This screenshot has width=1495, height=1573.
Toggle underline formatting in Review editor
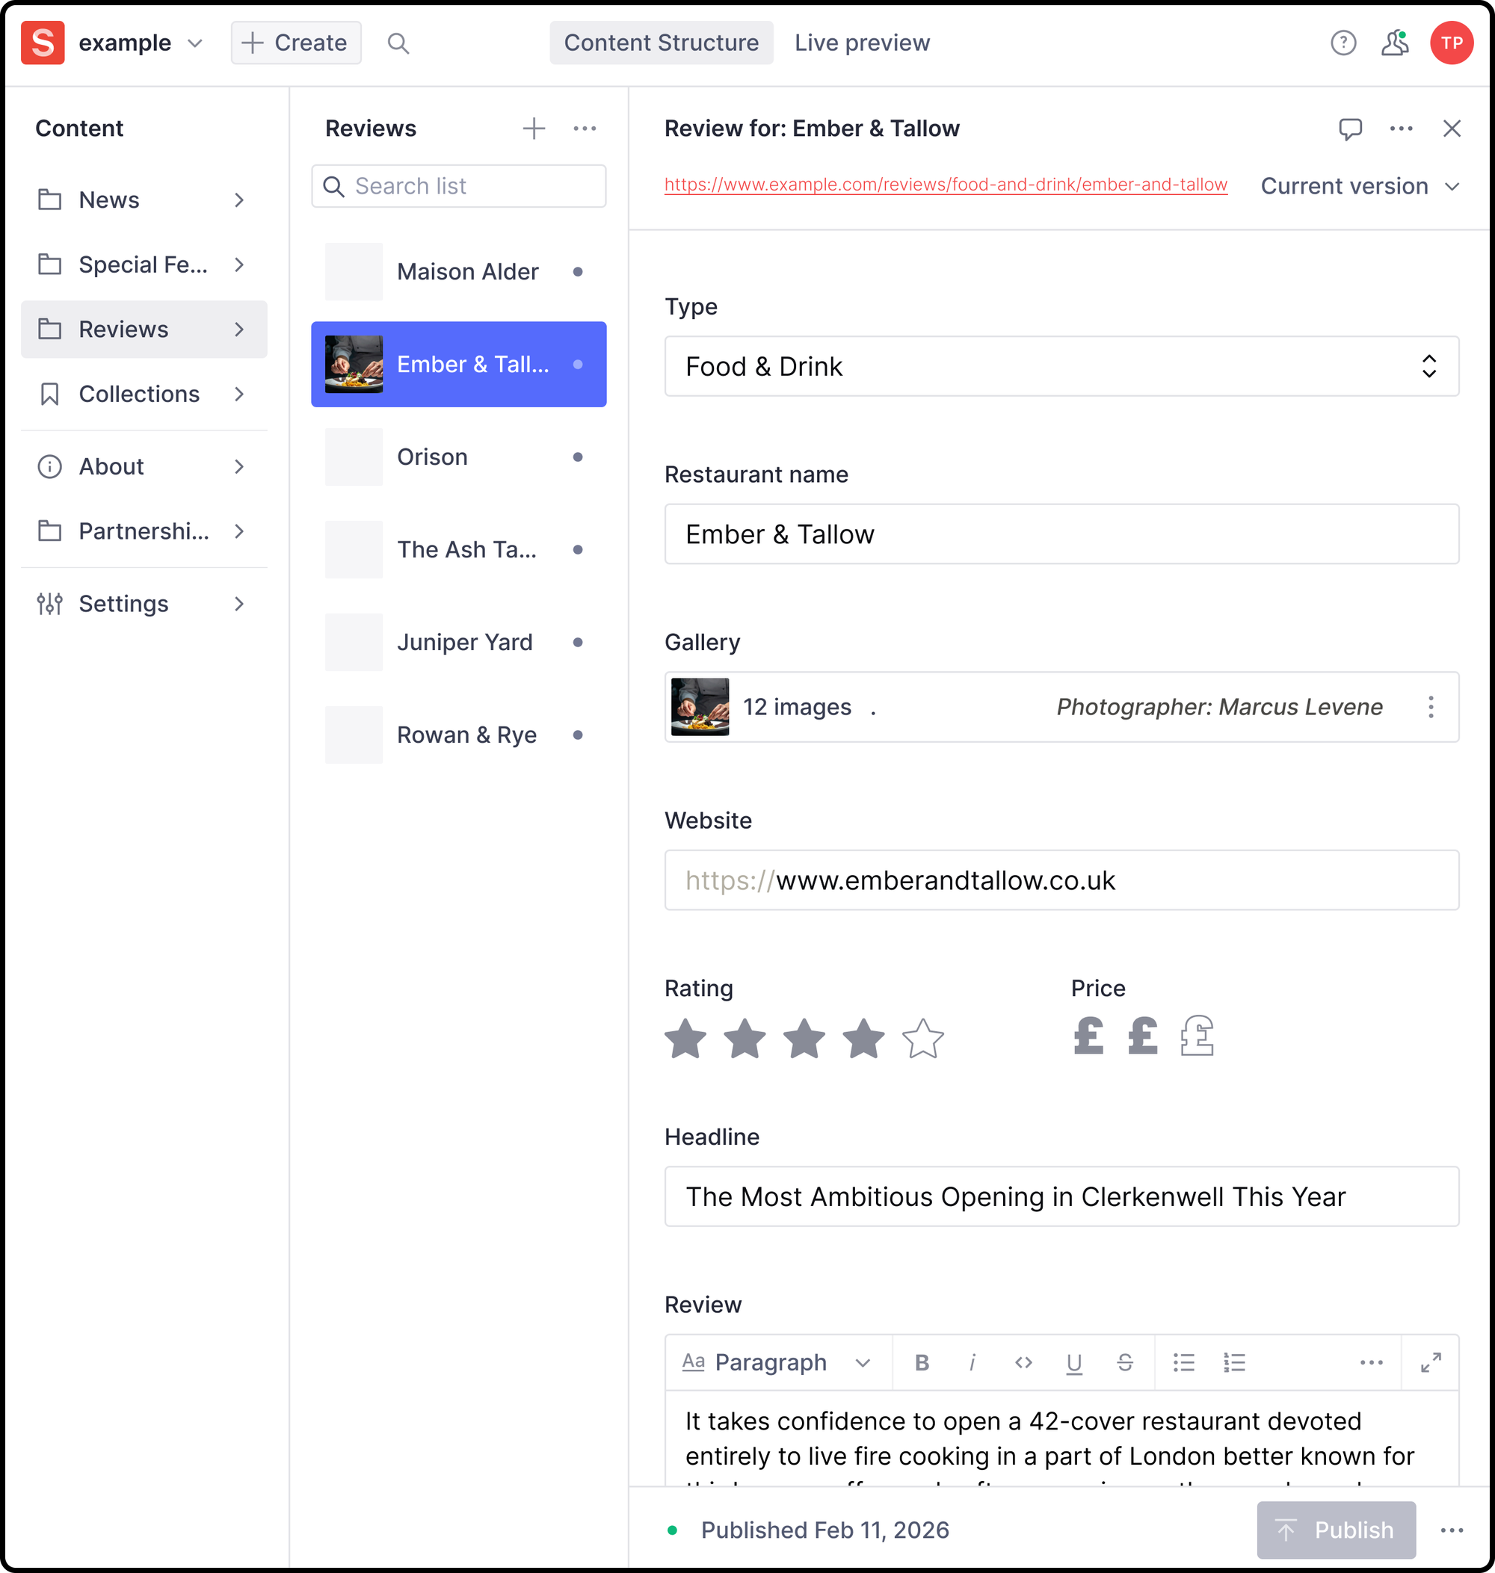[1073, 1363]
